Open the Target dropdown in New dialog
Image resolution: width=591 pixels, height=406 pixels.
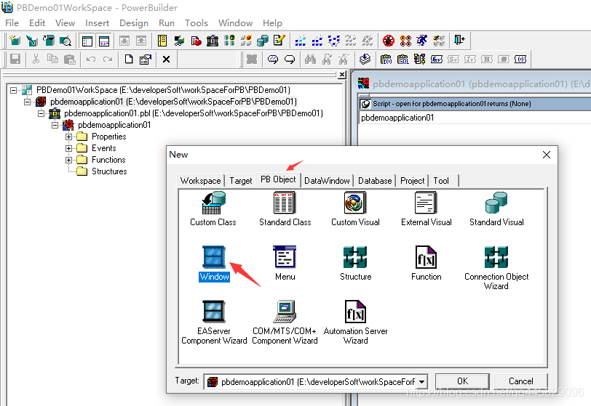(421, 382)
